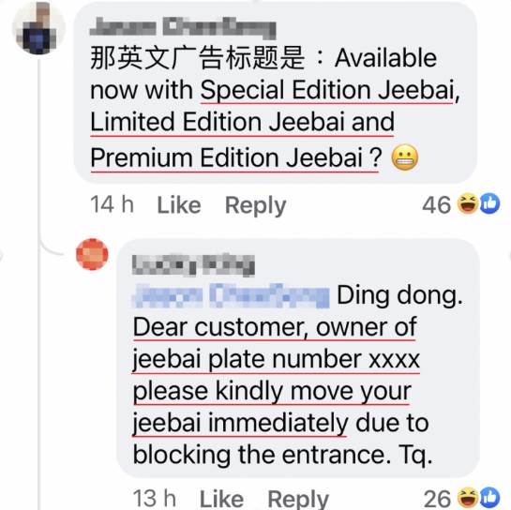Open the thumbs-up reaction on the first comment

pos(489,203)
